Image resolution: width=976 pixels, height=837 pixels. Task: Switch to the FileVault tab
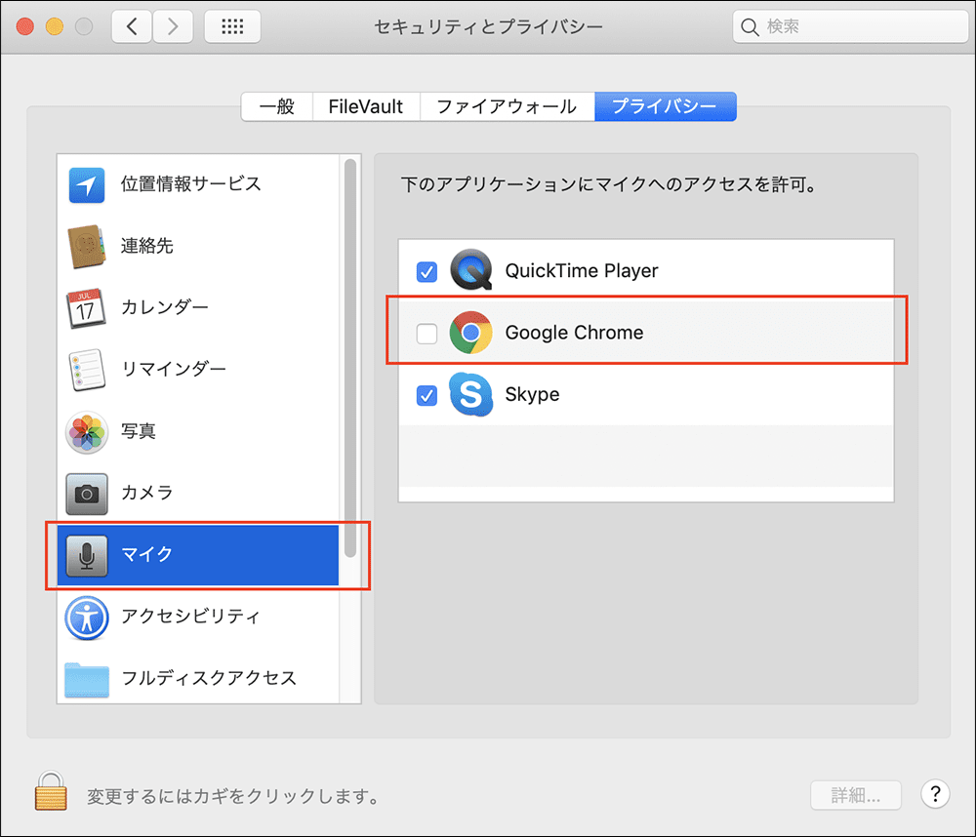366,106
